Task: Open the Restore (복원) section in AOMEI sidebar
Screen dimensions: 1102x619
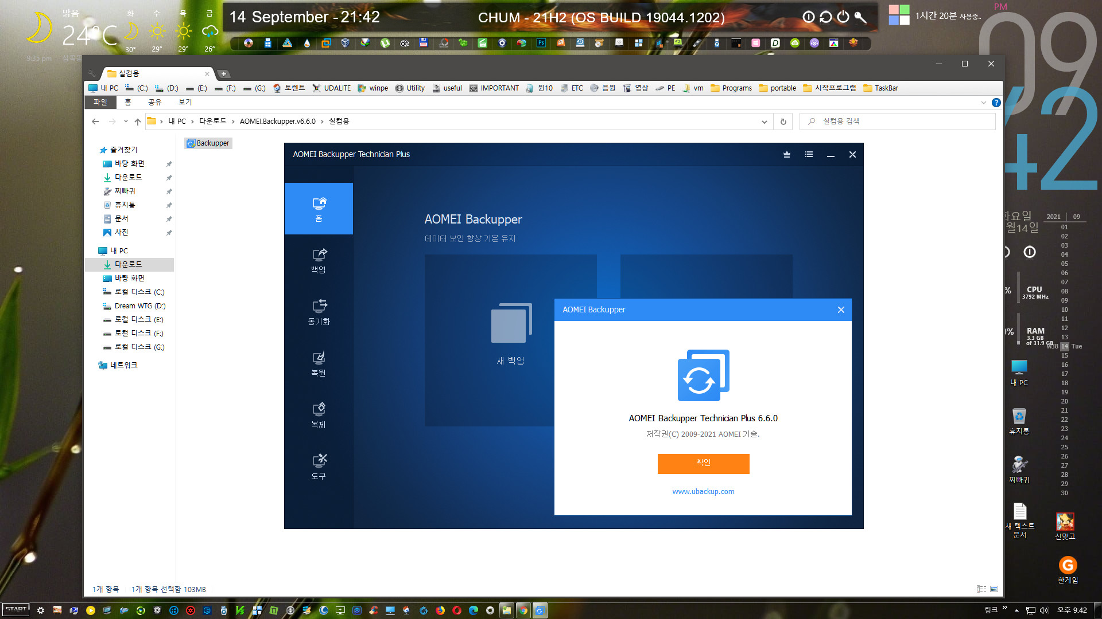Action: (319, 364)
